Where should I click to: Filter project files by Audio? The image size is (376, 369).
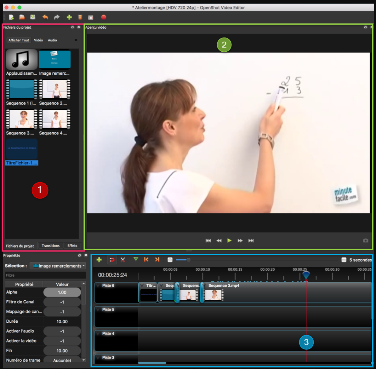click(52, 40)
